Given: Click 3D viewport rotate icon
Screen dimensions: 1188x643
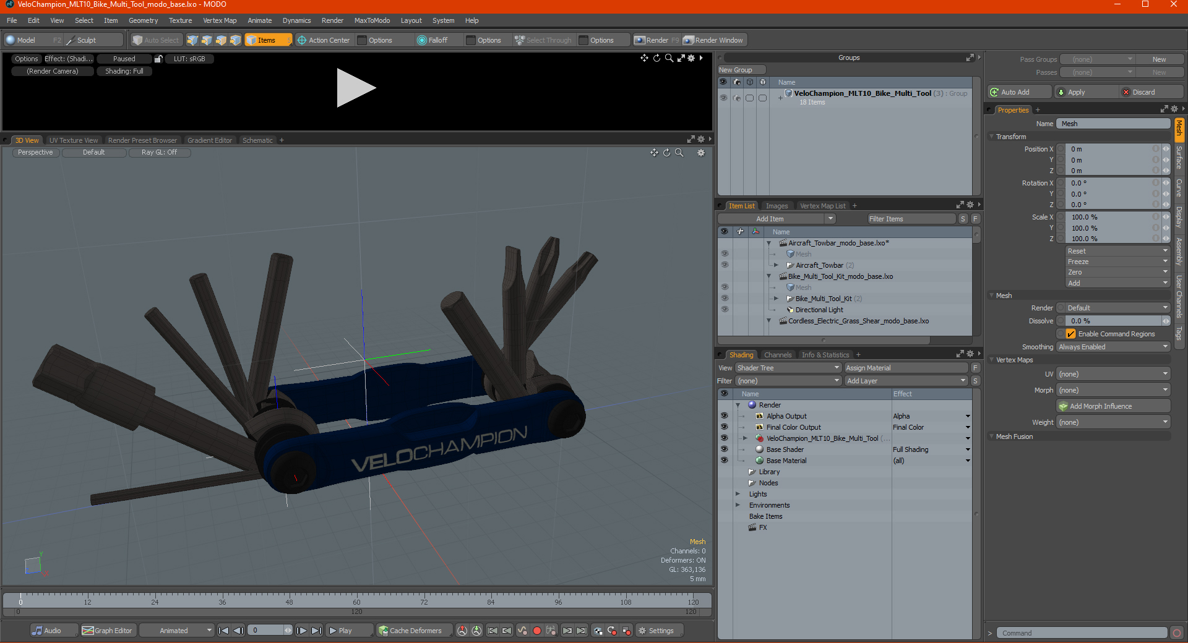Looking at the screenshot, I should (666, 153).
